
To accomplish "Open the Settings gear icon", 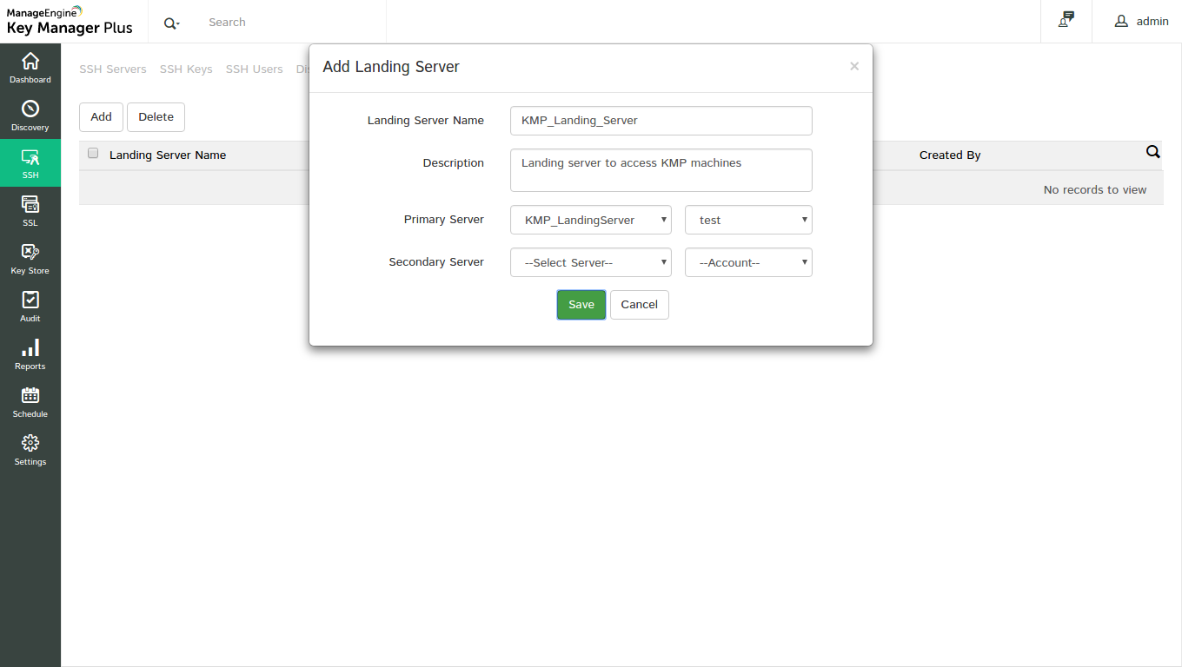I will (30, 444).
